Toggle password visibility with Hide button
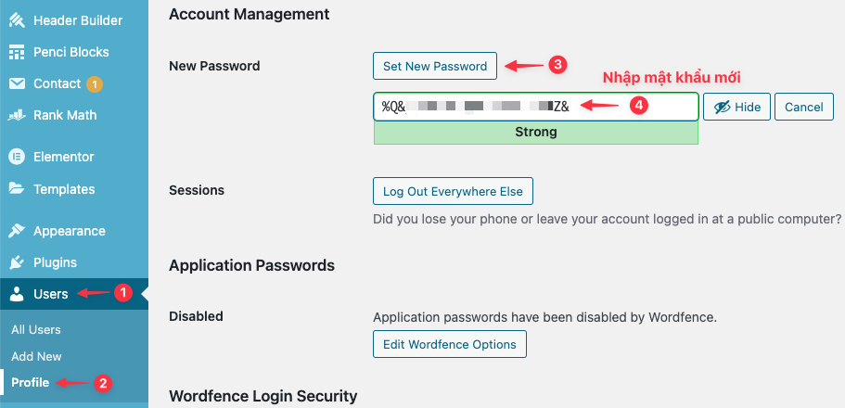 736,107
